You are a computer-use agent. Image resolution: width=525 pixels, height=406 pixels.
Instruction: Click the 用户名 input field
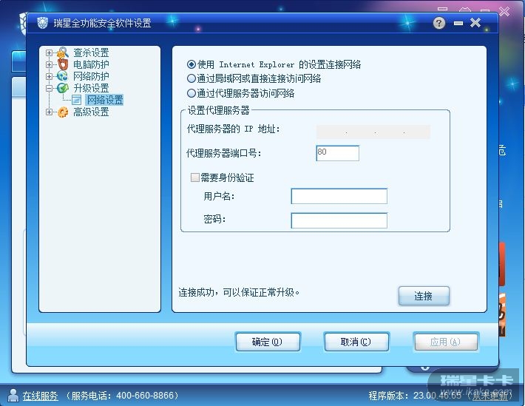click(339, 196)
